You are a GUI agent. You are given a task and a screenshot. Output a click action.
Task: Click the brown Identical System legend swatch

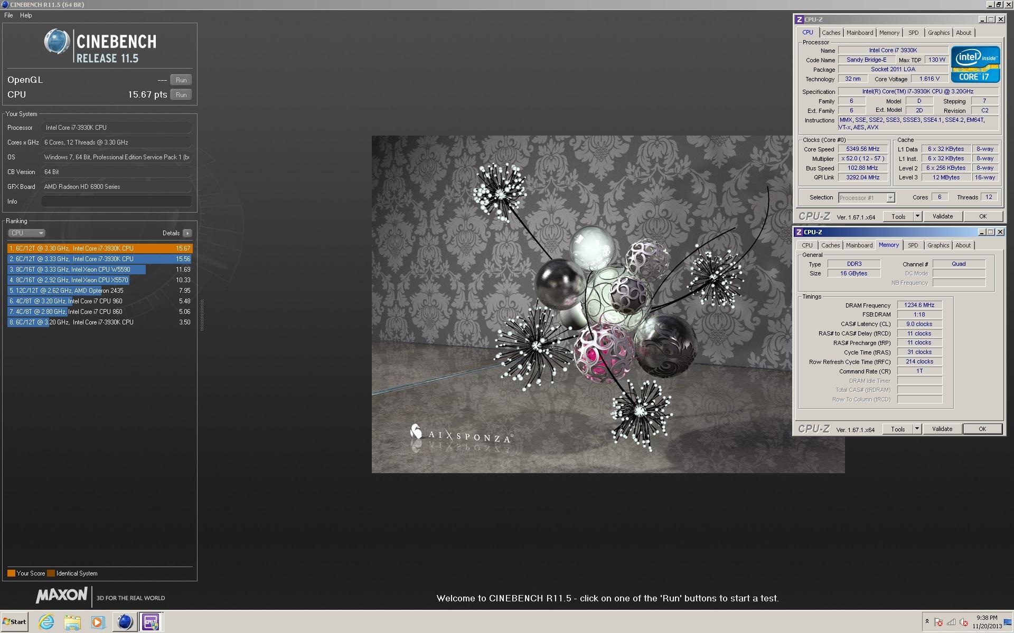[51, 573]
